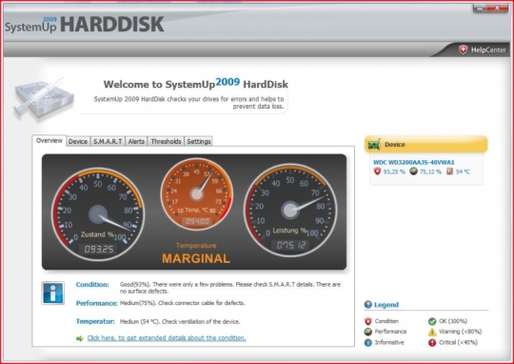Click the Performance icon in Legend

(x=368, y=332)
